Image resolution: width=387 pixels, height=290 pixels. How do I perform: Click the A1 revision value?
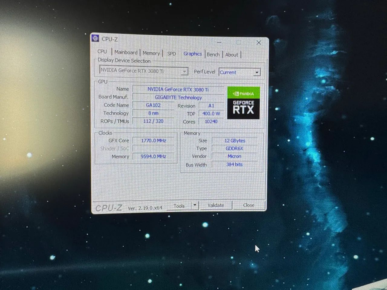tap(211, 106)
